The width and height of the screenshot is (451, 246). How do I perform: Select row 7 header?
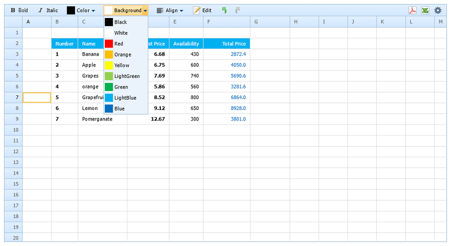tap(14, 97)
